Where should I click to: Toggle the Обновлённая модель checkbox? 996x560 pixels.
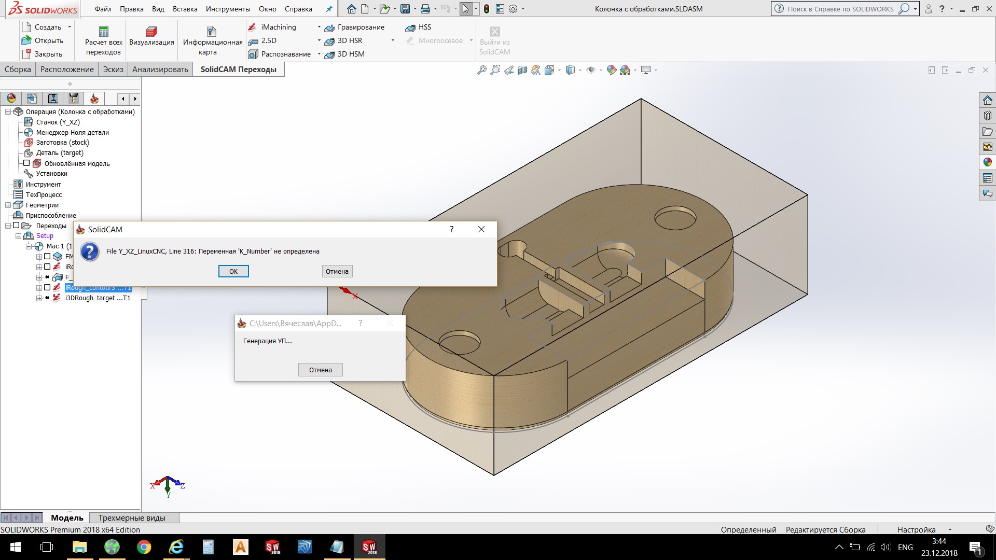[26, 163]
